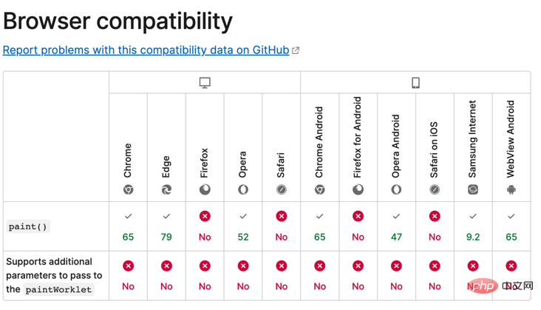This screenshot has width=541, height=310.
Task: Click the WebView Android robot icon
Action: (x=511, y=189)
